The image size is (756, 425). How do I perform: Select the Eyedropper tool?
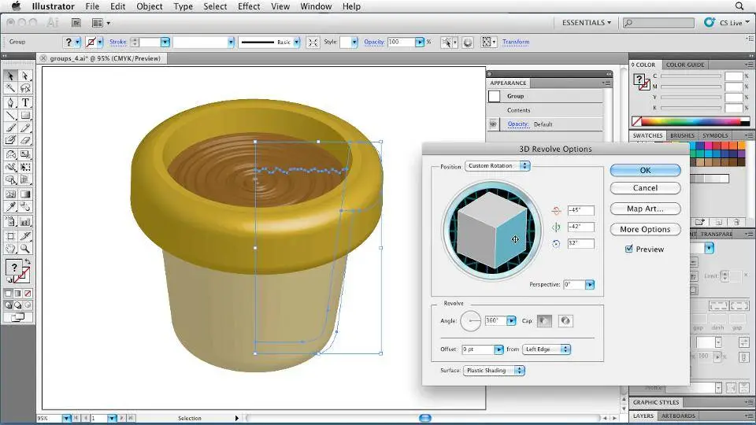coord(11,207)
